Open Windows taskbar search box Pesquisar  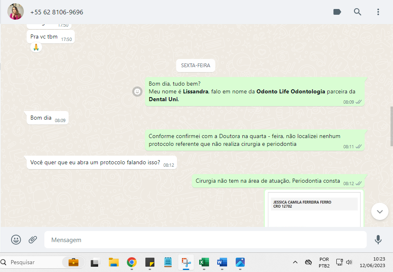pyautogui.click(x=43, y=262)
